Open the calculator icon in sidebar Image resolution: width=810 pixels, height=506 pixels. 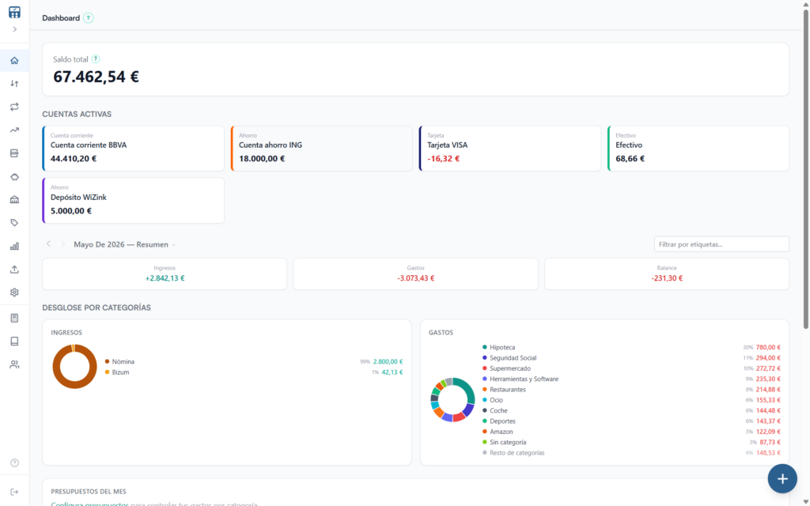click(14, 318)
